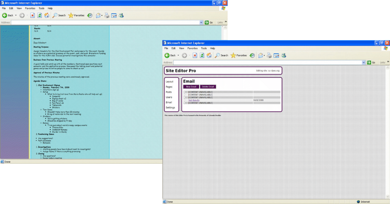Click green Go arrow in Site Editor Pro window
Image resolution: width=390 pixels, height=204 pixels.
(369, 62)
